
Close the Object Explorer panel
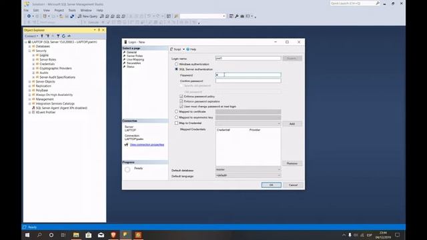(103, 30)
